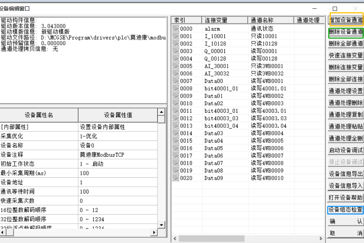Click the channel icon in row 0013
The height and width of the screenshot is (243, 364).
[x=175, y=126]
